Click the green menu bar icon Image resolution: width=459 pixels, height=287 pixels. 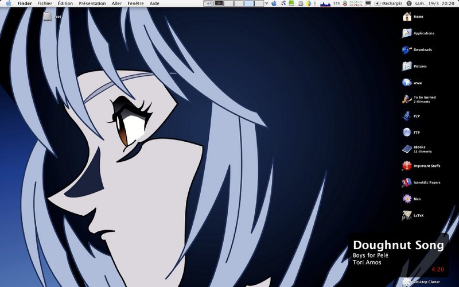click(291, 3)
